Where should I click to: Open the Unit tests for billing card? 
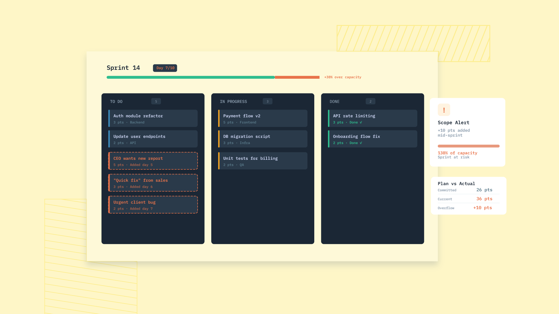(263, 161)
